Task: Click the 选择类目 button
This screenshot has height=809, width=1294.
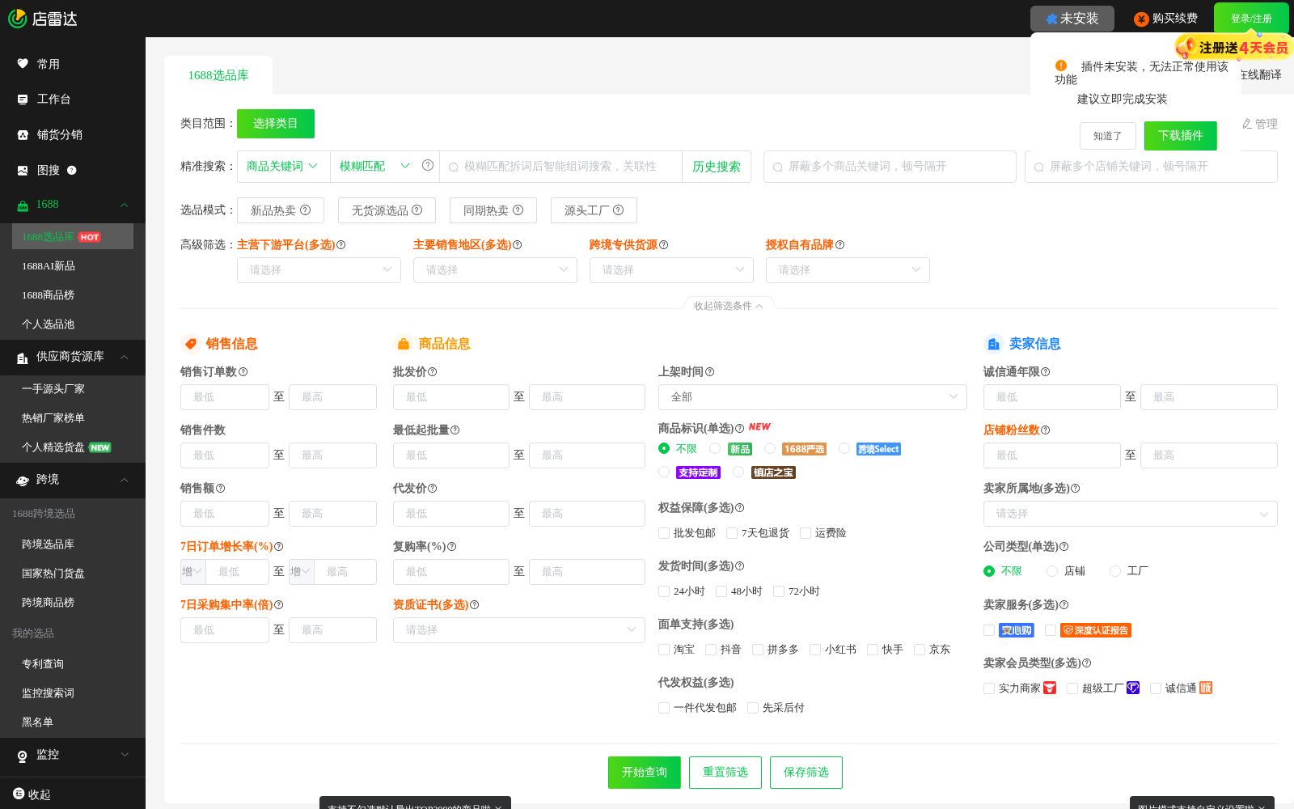Action: pyautogui.click(x=276, y=124)
